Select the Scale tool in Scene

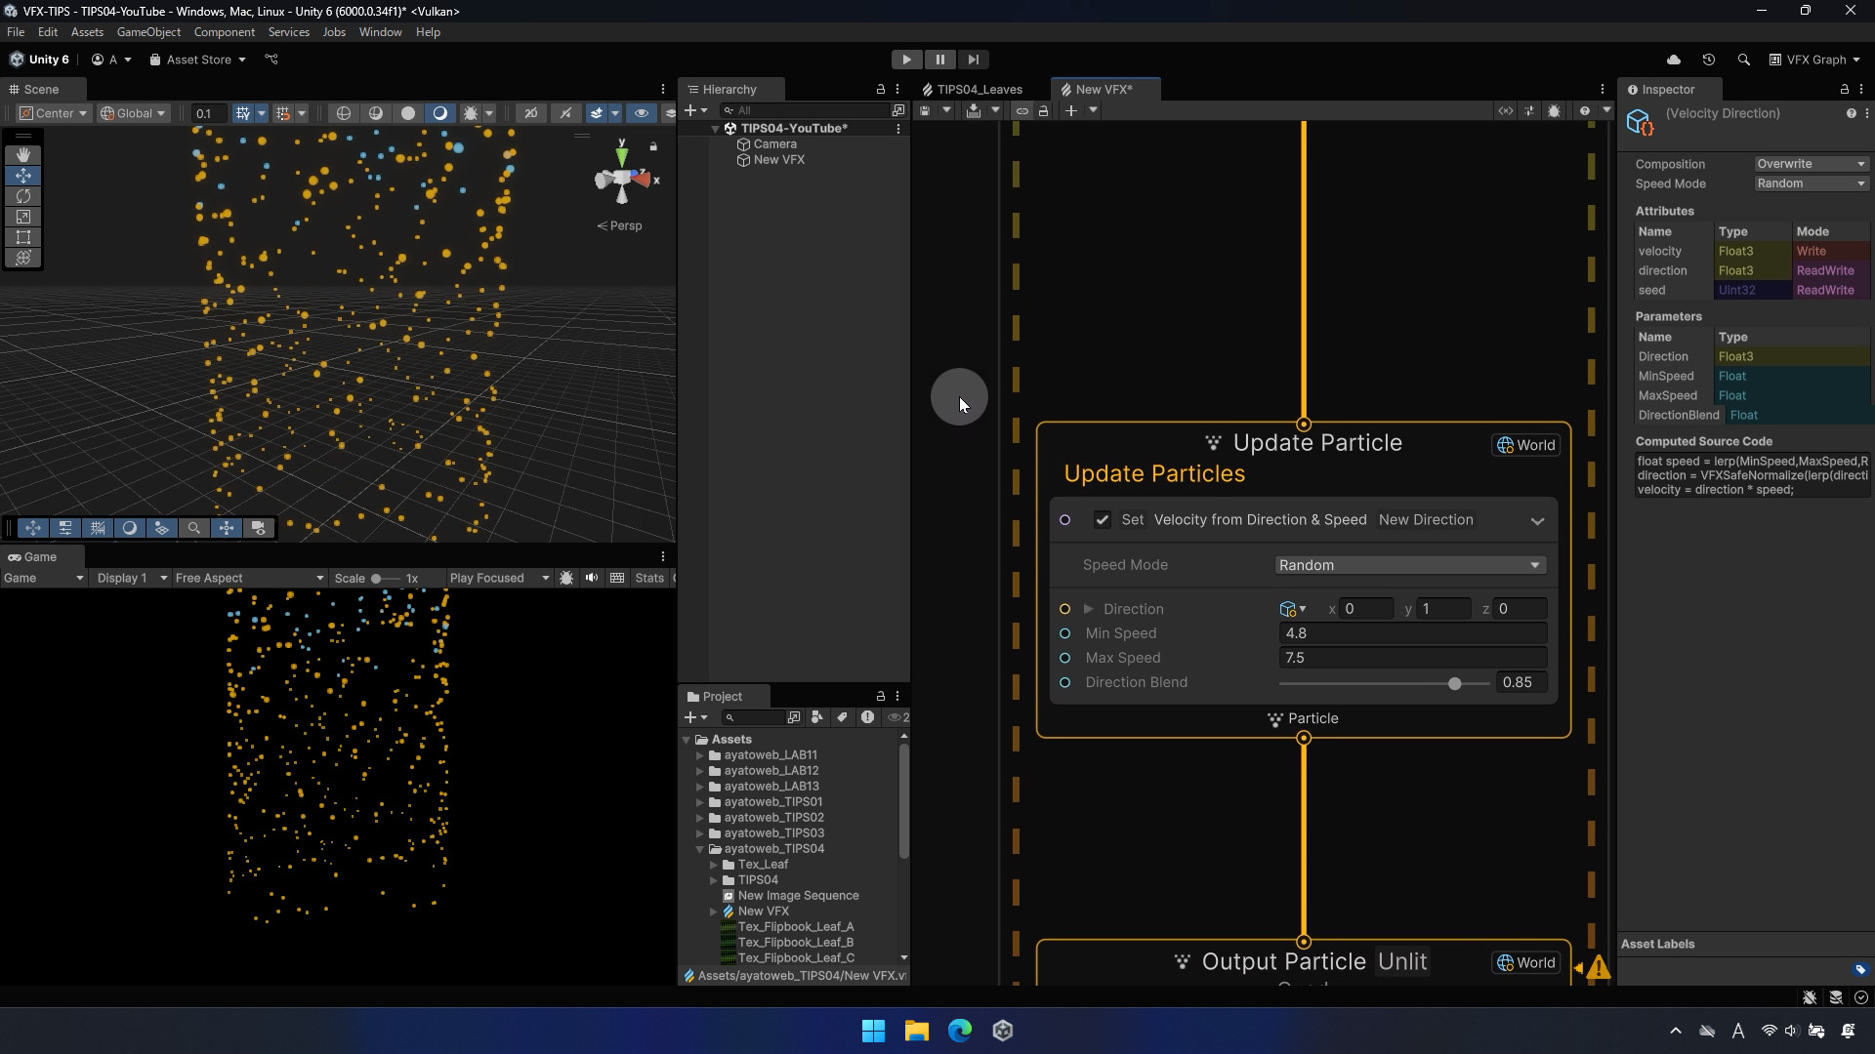23,217
